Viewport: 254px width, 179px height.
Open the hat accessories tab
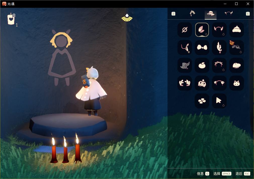point(210,14)
